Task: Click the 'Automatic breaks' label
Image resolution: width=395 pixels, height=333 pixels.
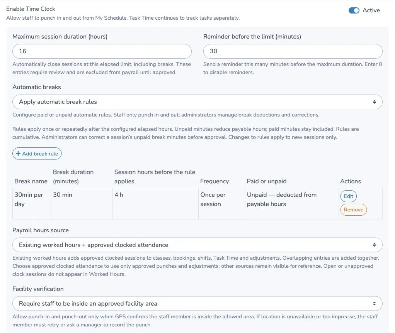Action: tap(37, 87)
